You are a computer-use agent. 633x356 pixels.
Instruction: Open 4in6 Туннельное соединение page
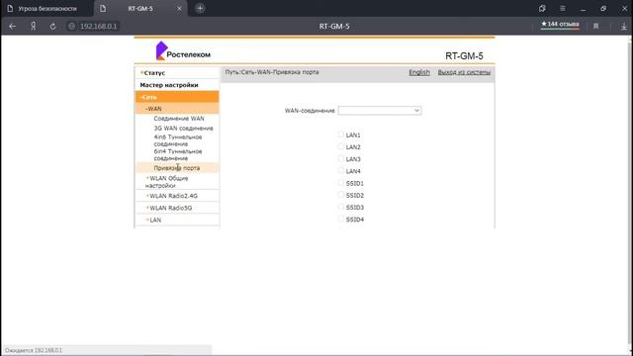pyautogui.click(x=178, y=140)
